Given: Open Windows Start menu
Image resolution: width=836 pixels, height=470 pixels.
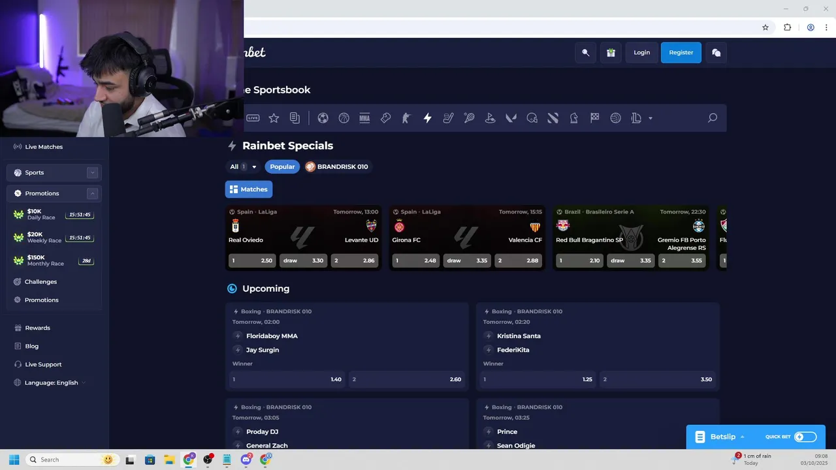Looking at the screenshot, I should [14, 460].
